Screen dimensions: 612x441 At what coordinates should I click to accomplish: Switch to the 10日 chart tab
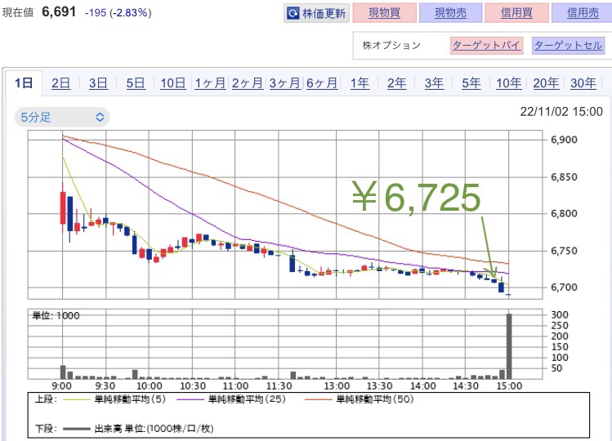coord(173,83)
